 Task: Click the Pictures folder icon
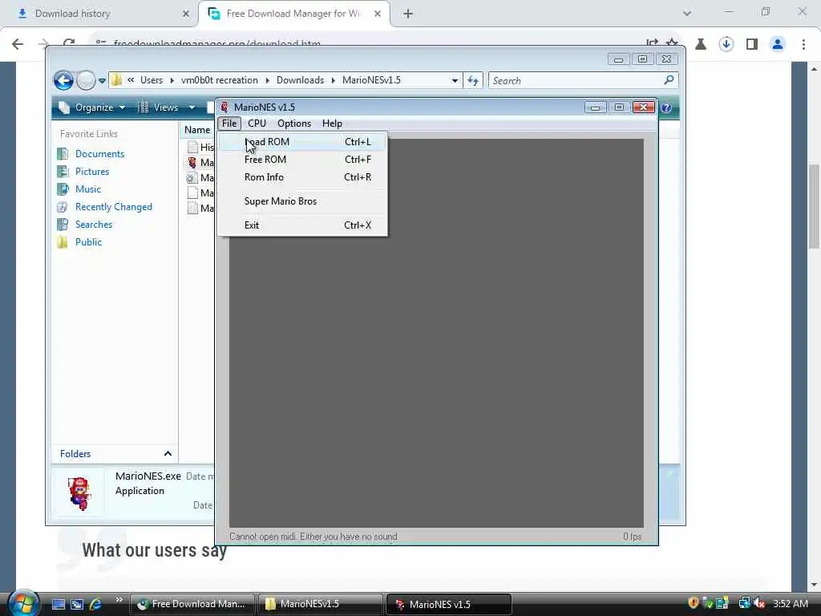(63, 172)
